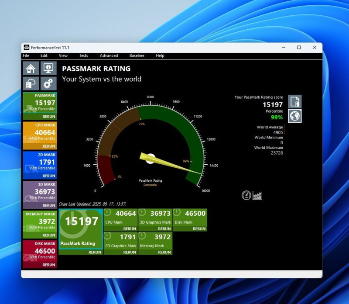Click RERUN under the PassMark Rating tile

tap(95, 252)
